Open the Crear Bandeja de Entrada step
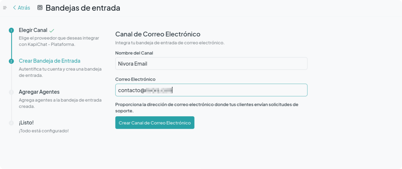The image size is (402, 169). pyautogui.click(x=50, y=61)
